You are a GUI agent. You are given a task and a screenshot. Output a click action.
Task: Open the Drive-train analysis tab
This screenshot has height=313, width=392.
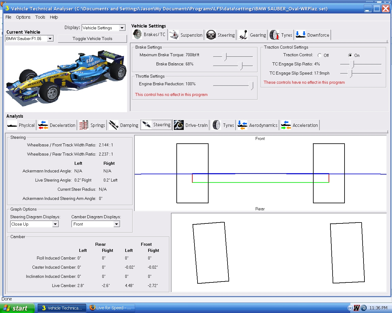191,125
